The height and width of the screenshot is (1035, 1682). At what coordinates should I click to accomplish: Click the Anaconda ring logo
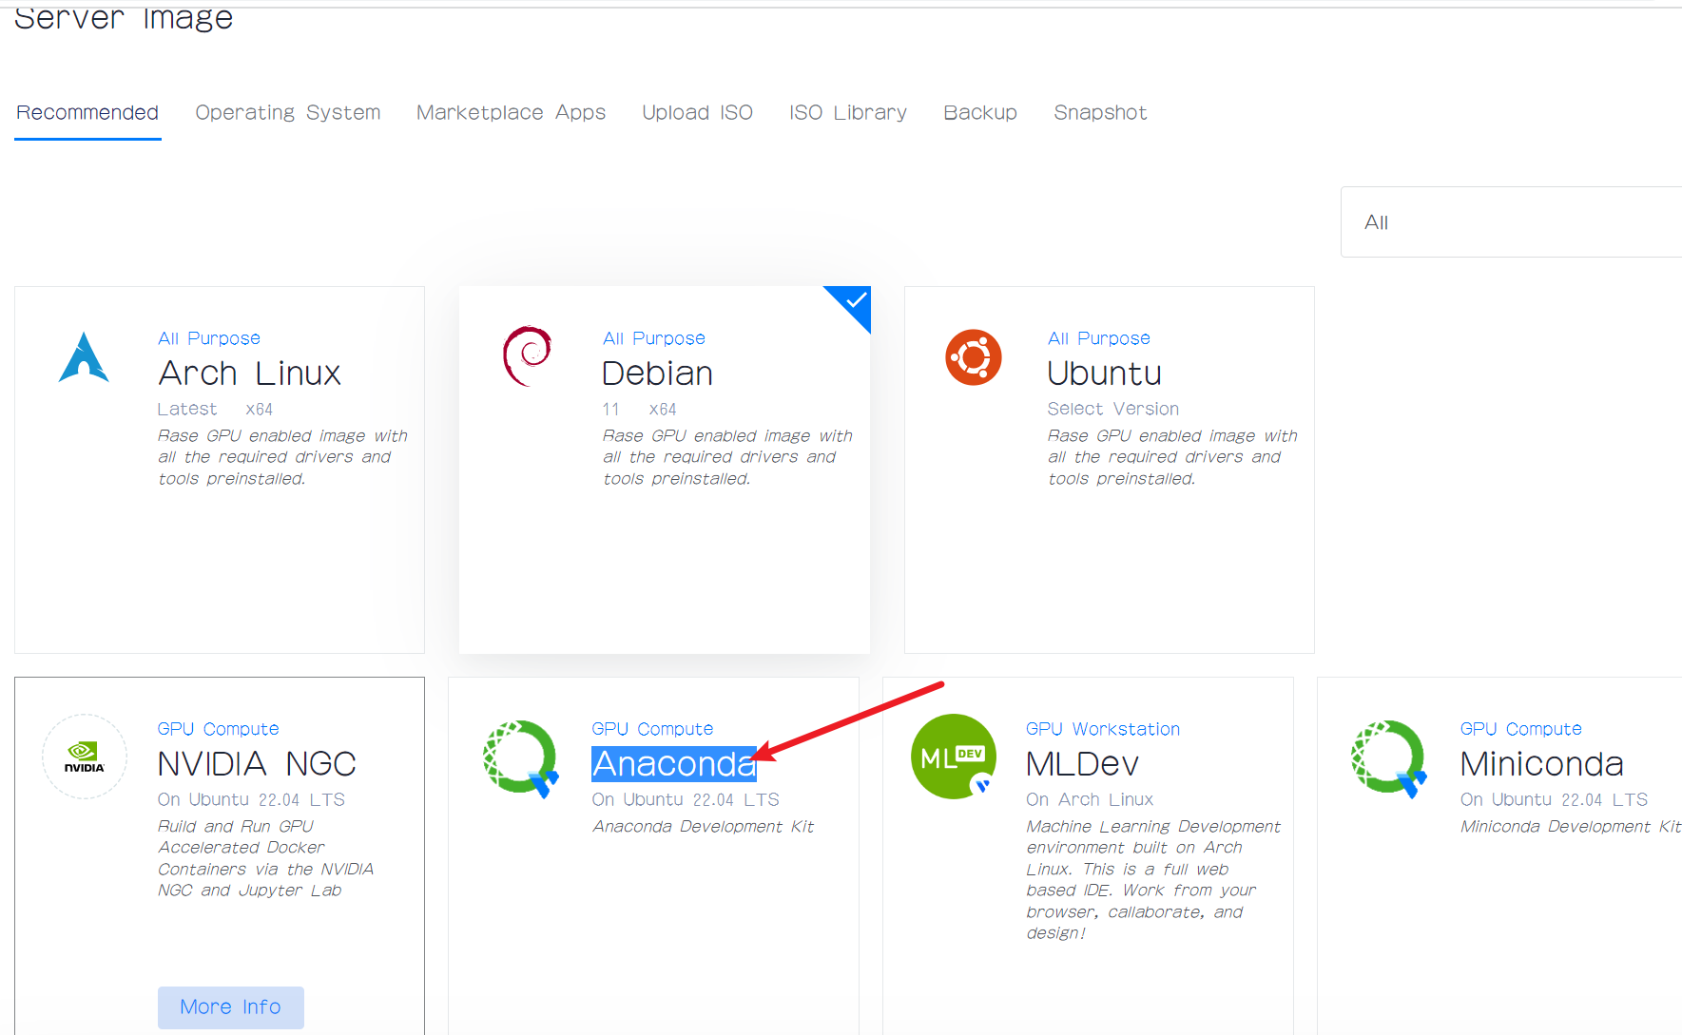tap(520, 757)
